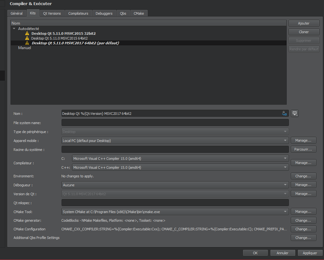Click the CodeBlocks - NMake Makefiles generator text
The width and height of the screenshot is (324, 260).
[x=113, y=220]
